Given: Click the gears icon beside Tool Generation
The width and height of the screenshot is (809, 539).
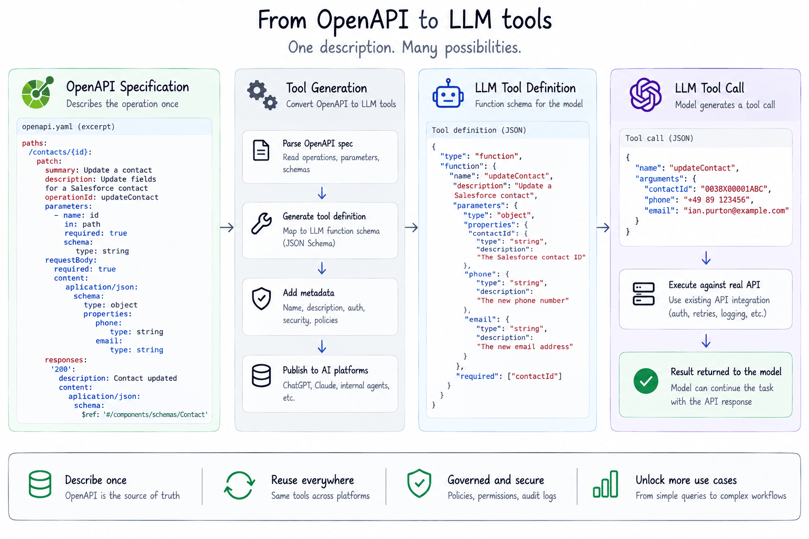Looking at the screenshot, I should pos(262,95).
